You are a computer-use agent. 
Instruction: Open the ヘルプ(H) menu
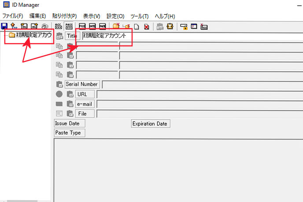tap(165, 16)
